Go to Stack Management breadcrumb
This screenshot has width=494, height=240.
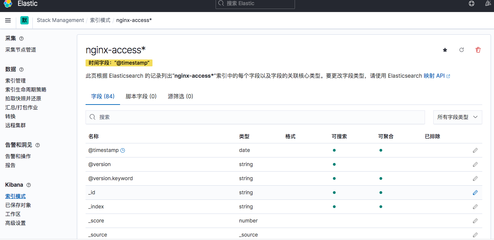[60, 20]
